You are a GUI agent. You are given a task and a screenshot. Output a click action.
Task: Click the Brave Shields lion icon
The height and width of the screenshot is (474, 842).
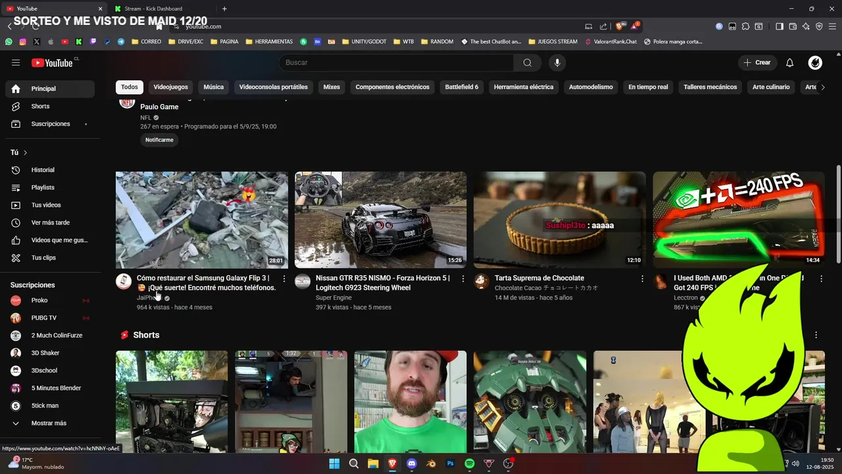click(x=619, y=26)
